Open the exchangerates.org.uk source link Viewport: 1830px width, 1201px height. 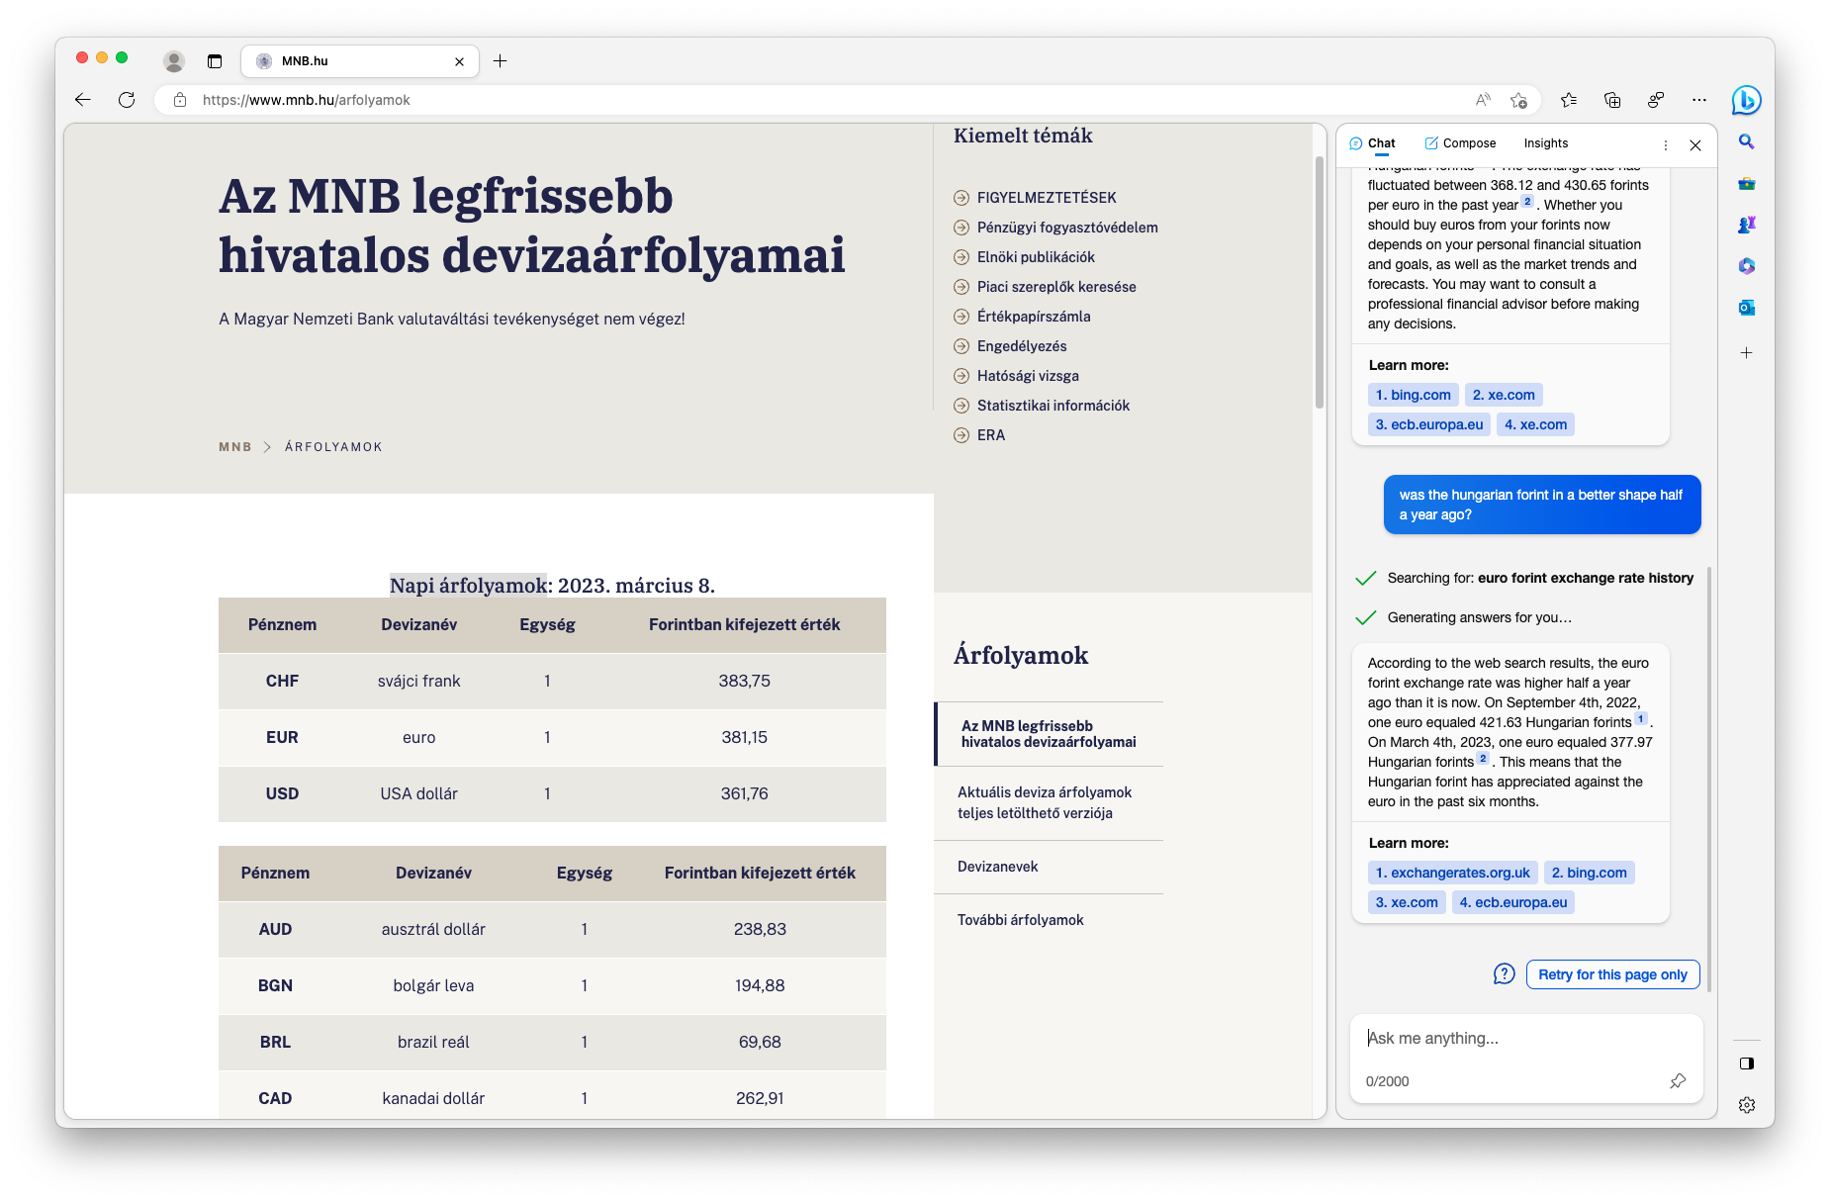(x=1452, y=873)
